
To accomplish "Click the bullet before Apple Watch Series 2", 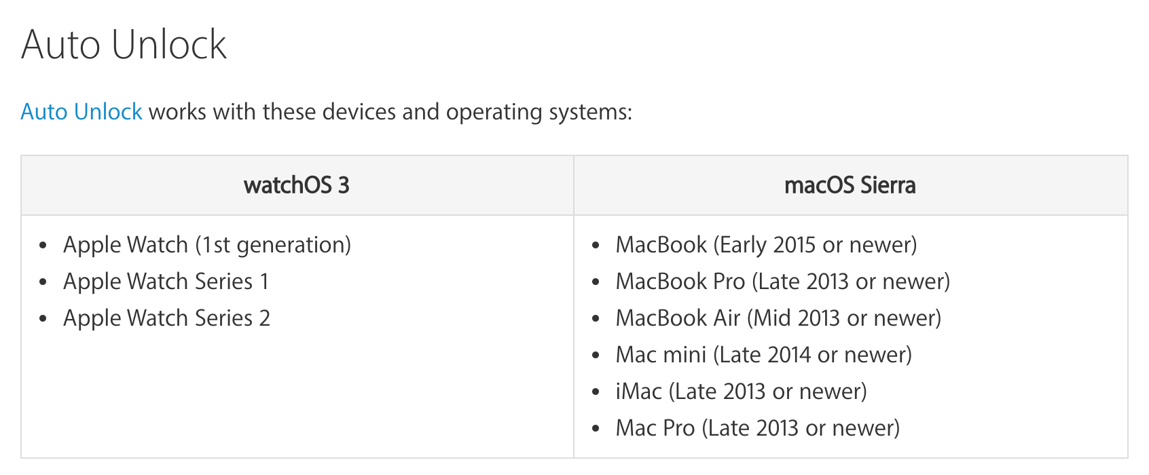I will (x=43, y=319).
